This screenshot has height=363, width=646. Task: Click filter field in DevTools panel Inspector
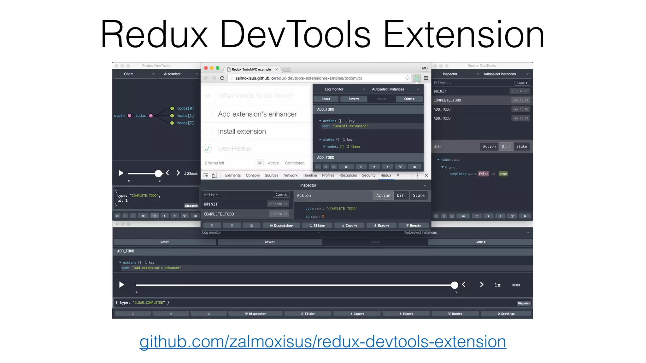237,195
